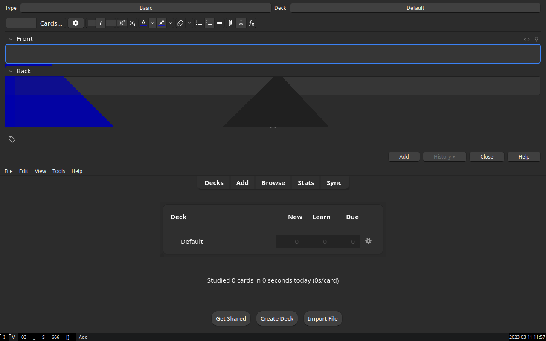Screen dimensions: 546x341
Task: Click the 'Studied 0 cards' summary text
Action: (273, 280)
